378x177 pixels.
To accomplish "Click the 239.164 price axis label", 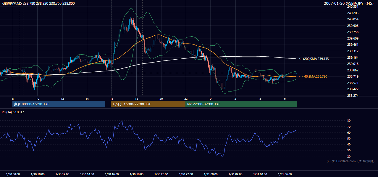I will click(x=353, y=58).
